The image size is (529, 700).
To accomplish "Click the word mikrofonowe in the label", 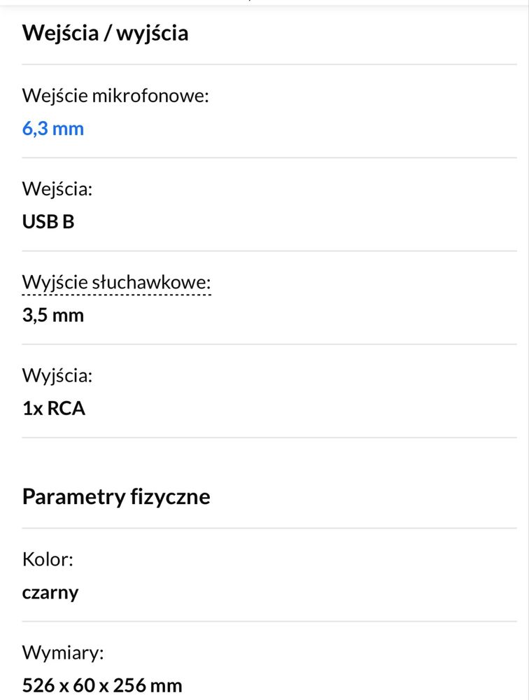I will coord(150,96).
